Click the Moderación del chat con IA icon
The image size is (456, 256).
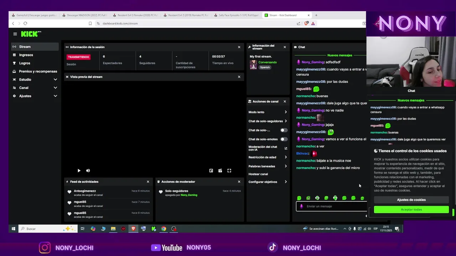(x=286, y=148)
